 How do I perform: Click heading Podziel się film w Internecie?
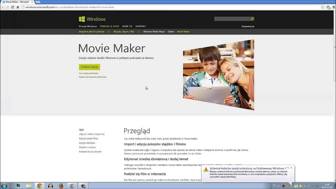pos(145,174)
